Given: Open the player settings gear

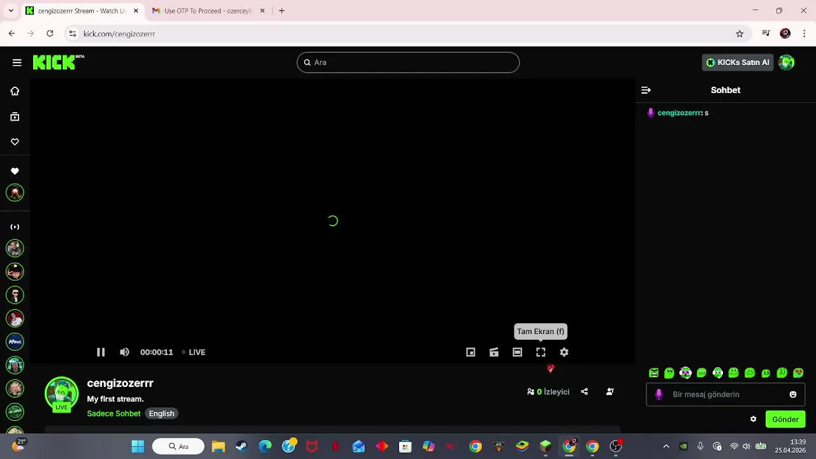Looking at the screenshot, I should [x=564, y=352].
